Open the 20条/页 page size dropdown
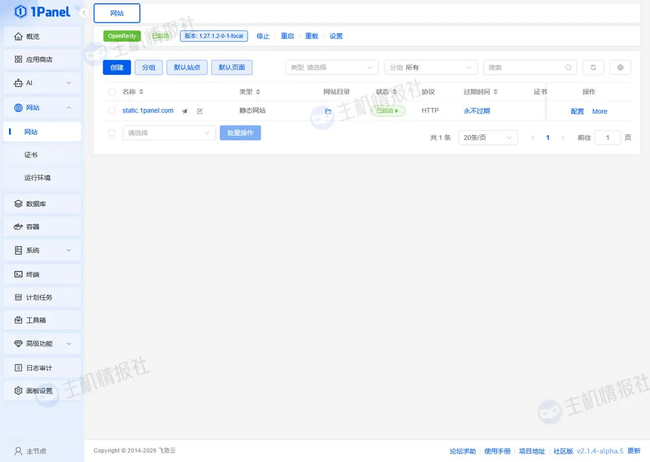This screenshot has width=650, height=462. click(x=488, y=138)
